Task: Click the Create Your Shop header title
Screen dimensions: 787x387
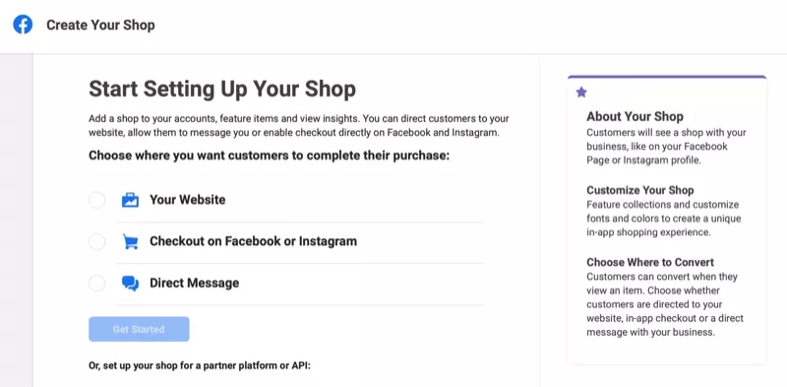Action: click(x=100, y=26)
